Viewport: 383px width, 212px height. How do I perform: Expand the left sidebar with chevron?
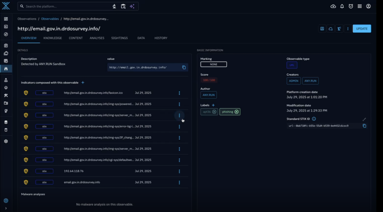pyautogui.click(x=6, y=208)
